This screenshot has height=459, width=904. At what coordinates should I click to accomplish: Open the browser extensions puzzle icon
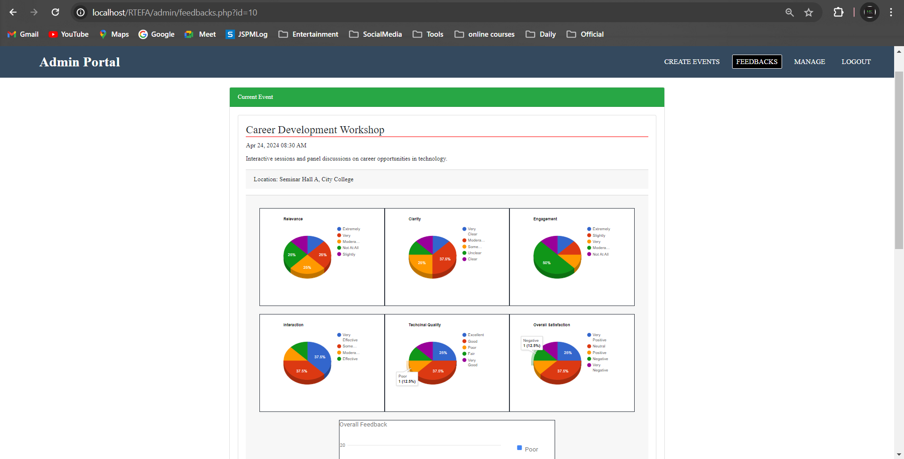838,12
